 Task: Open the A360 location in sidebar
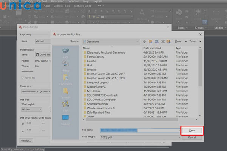coord(65,53)
